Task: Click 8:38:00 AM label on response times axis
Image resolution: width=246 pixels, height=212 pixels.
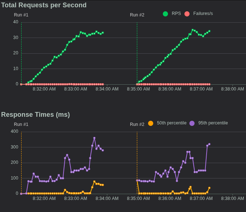Action: [x=232, y=198]
